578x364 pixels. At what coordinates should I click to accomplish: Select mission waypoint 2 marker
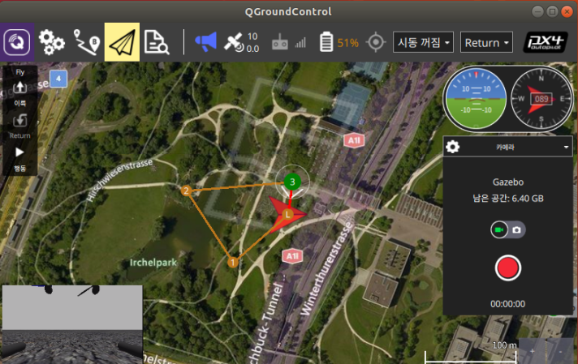pyautogui.click(x=186, y=191)
